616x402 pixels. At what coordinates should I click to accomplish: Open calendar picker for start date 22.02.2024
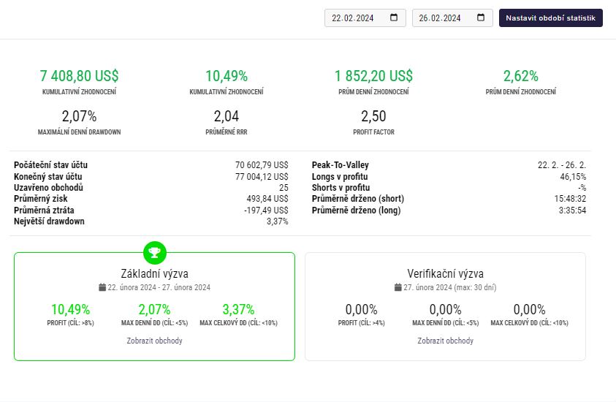(394, 18)
